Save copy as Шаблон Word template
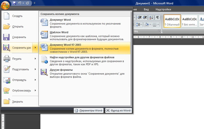The height and width of the screenshot is (129, 204). 85,36
